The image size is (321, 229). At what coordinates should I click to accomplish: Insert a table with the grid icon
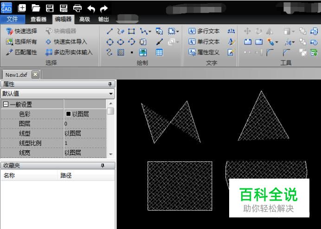coord(159,52)
